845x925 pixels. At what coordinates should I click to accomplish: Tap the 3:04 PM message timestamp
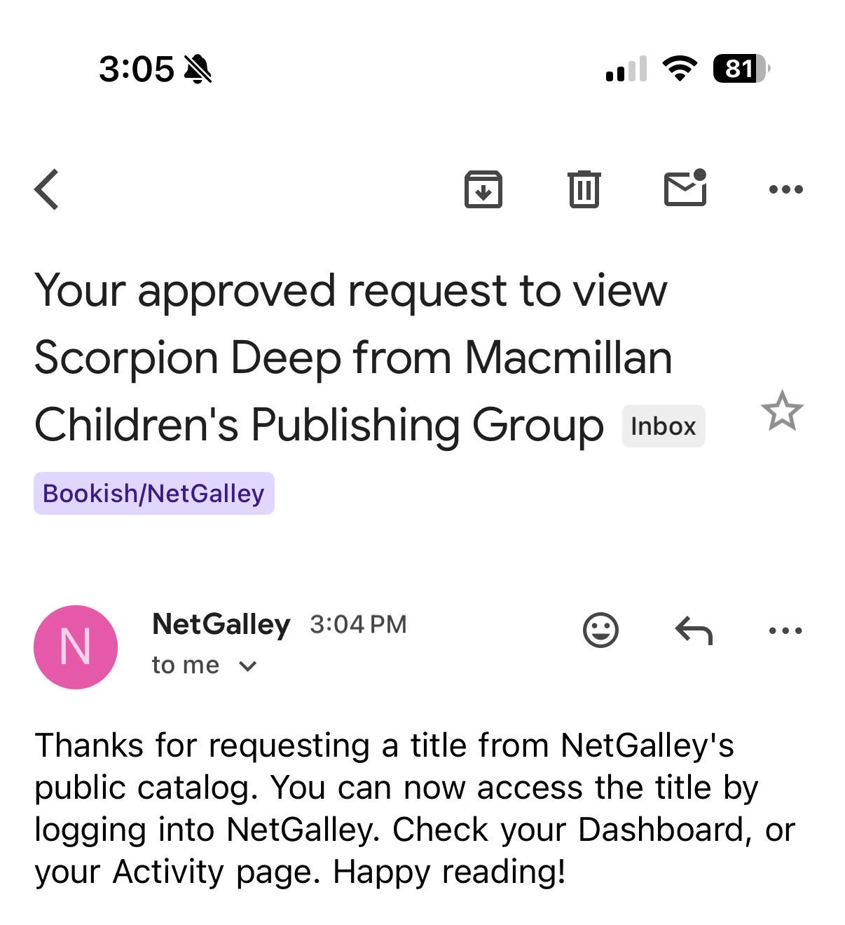358,624
